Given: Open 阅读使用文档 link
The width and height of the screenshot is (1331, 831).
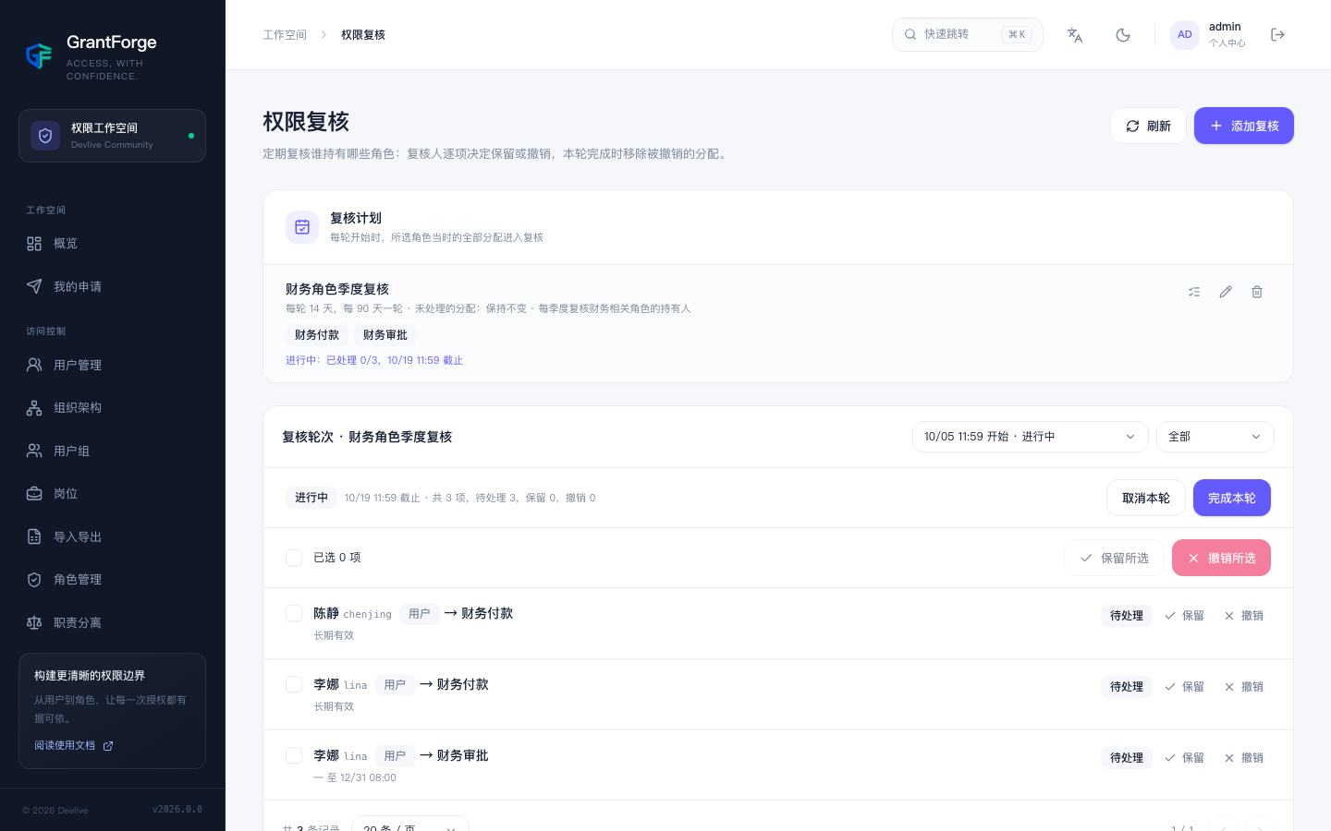Looking at the screenshot, I should tap(74, 746).
